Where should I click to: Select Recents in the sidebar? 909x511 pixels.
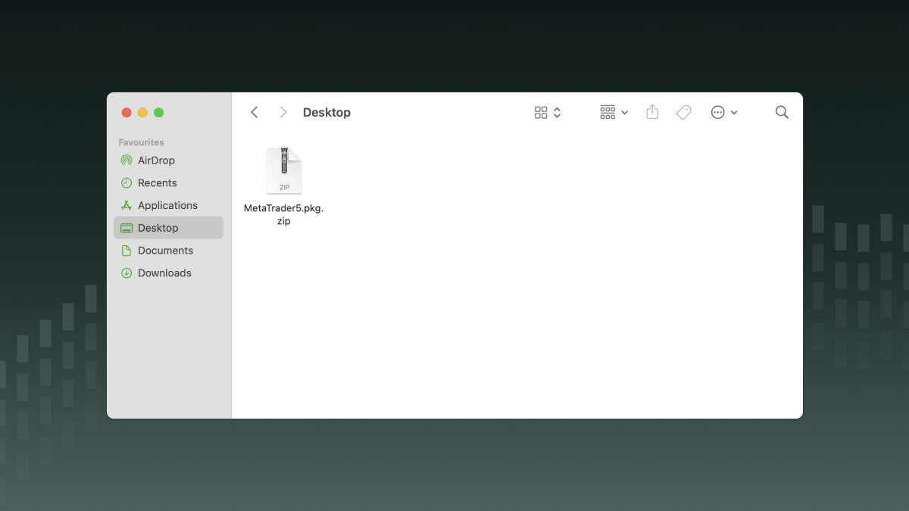point(158,182)
